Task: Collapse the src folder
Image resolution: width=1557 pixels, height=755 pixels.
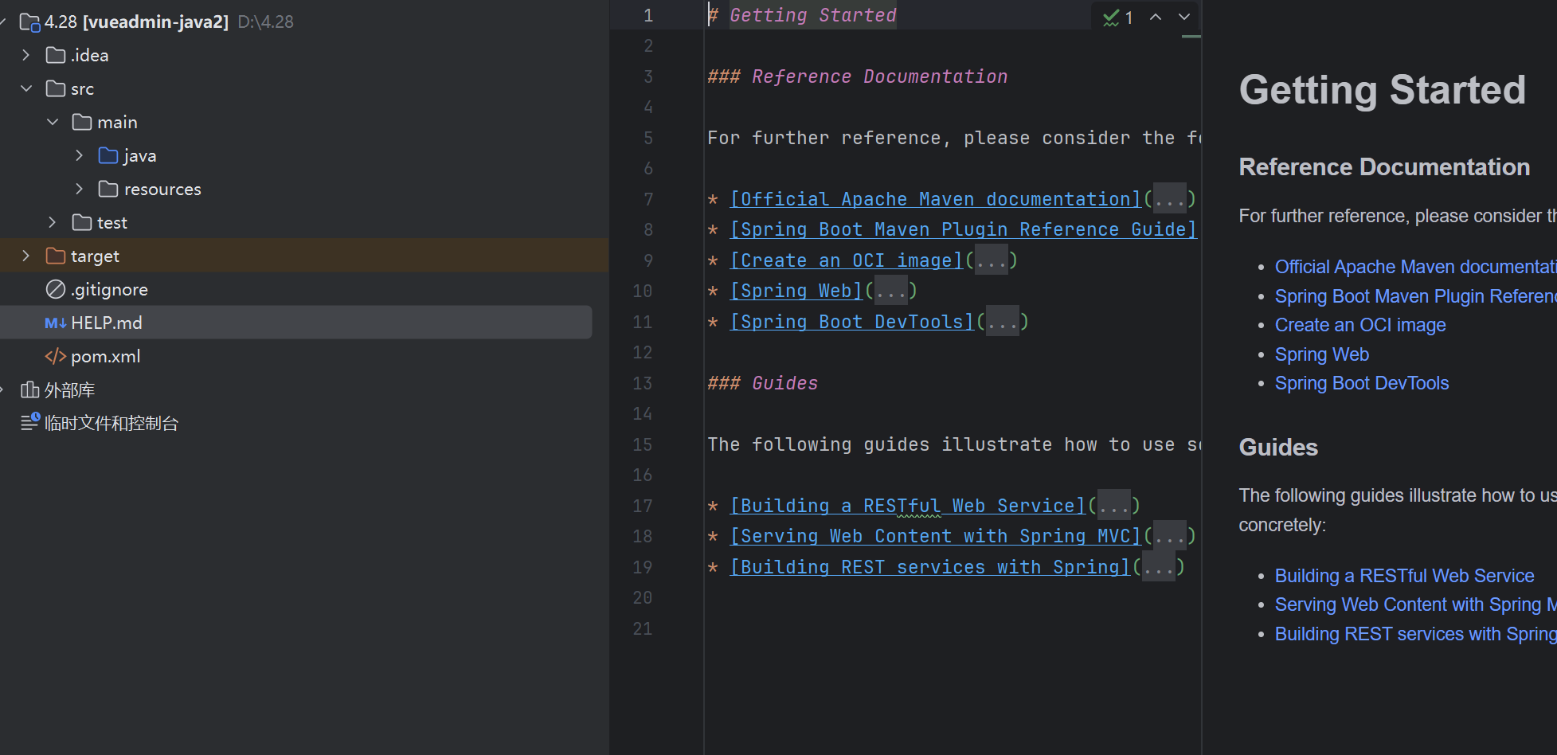Action: 26,88
